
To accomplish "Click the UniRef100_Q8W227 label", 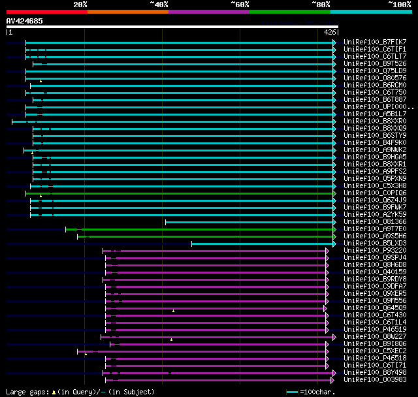I will coord(375,337).
